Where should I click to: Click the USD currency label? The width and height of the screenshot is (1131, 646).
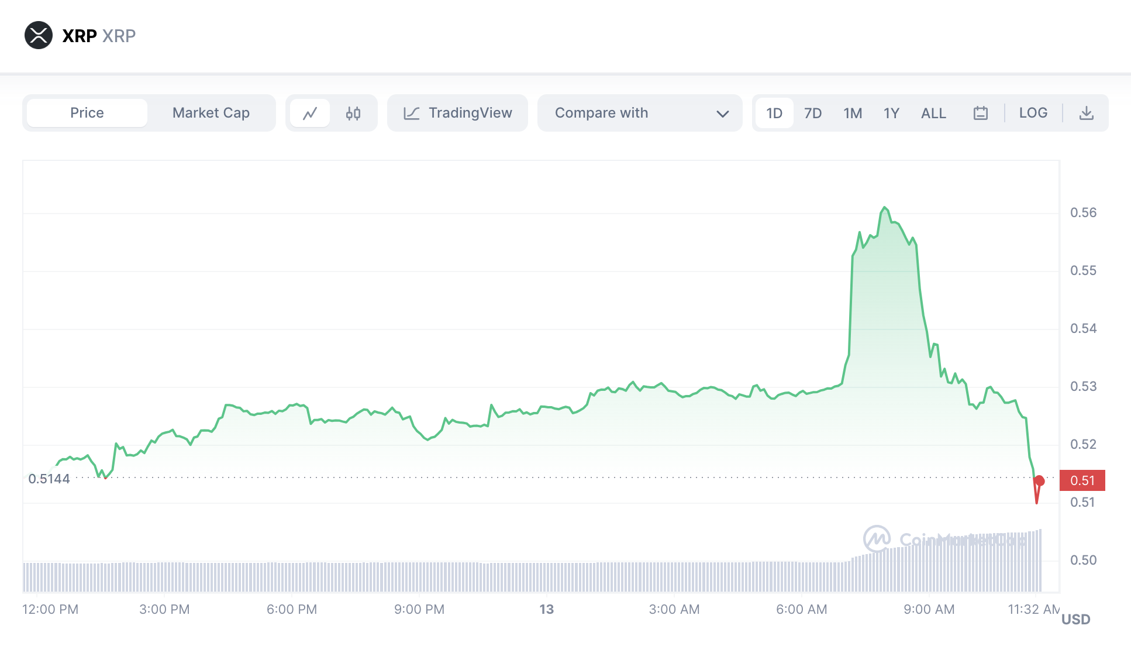coord(1076,619)
